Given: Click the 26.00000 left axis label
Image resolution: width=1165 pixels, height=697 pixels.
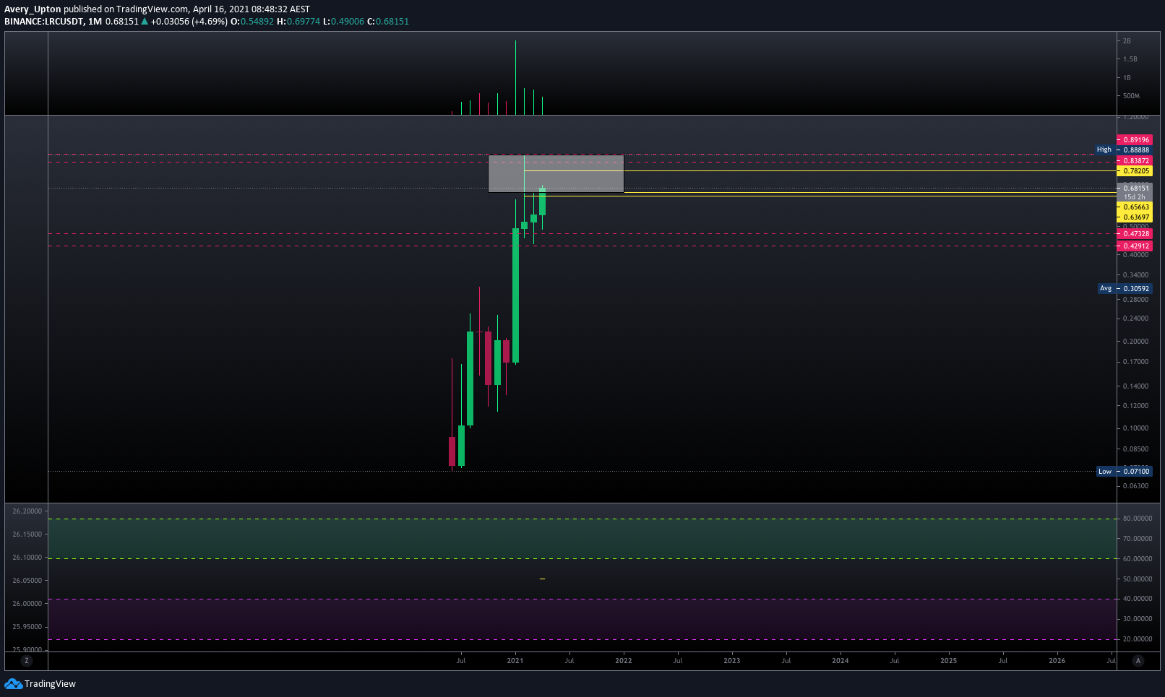Looking at the screenshot, I should 27,604.
